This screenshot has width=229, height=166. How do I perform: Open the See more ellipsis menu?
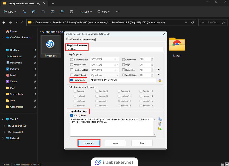[x=118, y=12]
